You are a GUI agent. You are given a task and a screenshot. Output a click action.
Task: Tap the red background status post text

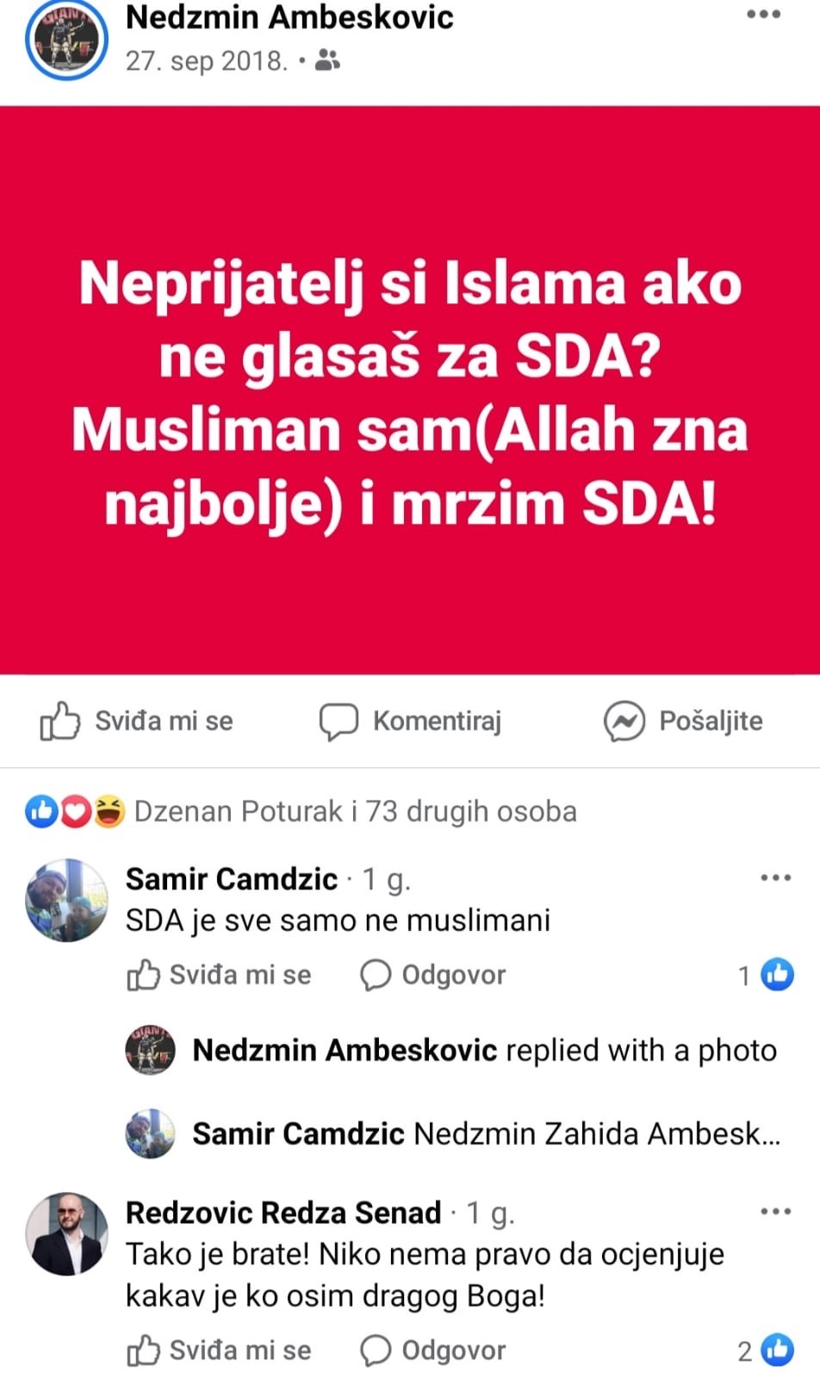tap(410, 392)
